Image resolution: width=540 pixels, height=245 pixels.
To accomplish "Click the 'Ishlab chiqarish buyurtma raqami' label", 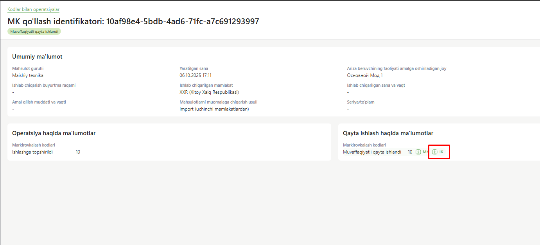I will [x=44, y=85].
